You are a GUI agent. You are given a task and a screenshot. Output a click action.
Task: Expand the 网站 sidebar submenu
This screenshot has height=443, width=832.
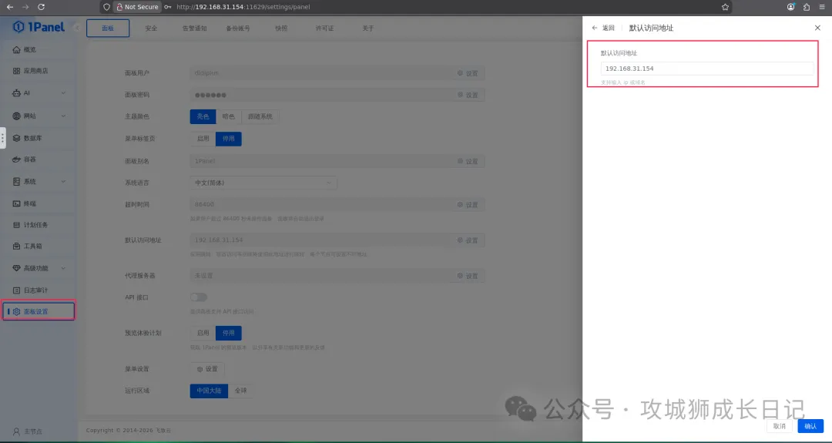click(63, 116)
